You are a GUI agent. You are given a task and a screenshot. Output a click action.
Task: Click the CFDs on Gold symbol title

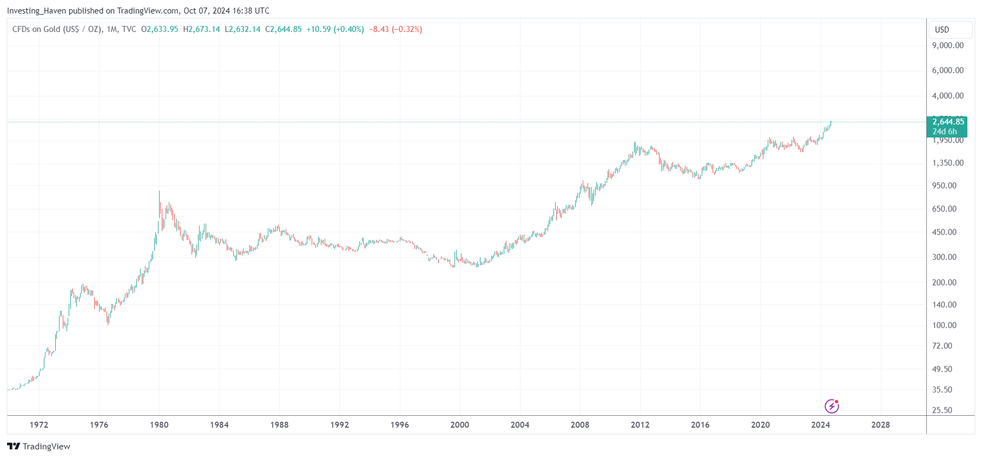[x=57, y=29]
